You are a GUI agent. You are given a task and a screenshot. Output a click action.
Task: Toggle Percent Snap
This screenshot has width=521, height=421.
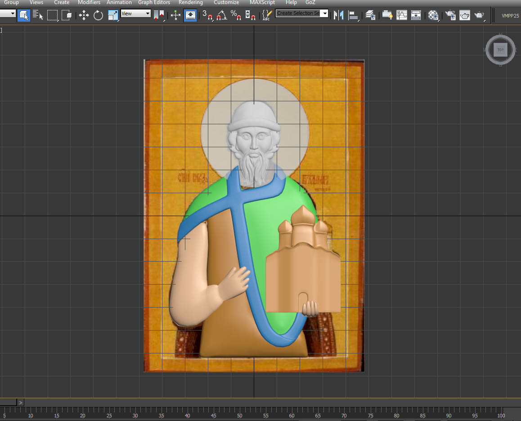[x=236, y=15]
